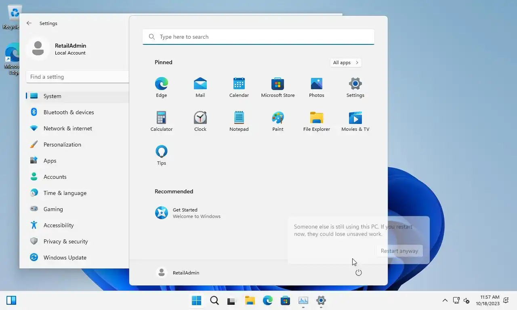The width and height of the screenshot is (517, 310).
Task: Open Edge from pinned apps
Action: (x=162, y=88)
